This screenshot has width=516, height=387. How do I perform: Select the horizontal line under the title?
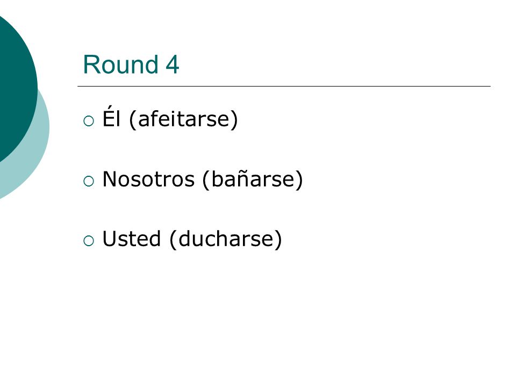point(284,86)
